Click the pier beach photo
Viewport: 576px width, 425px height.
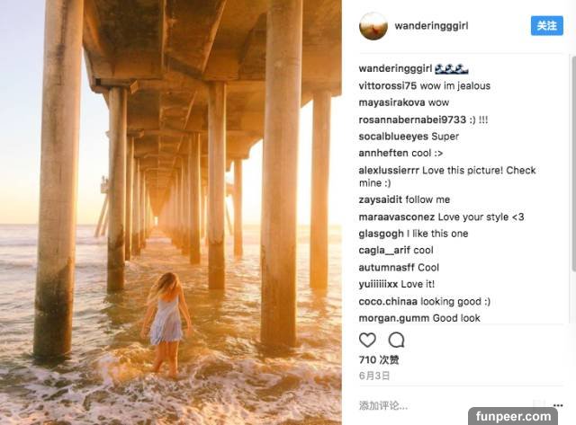[171, 212]
